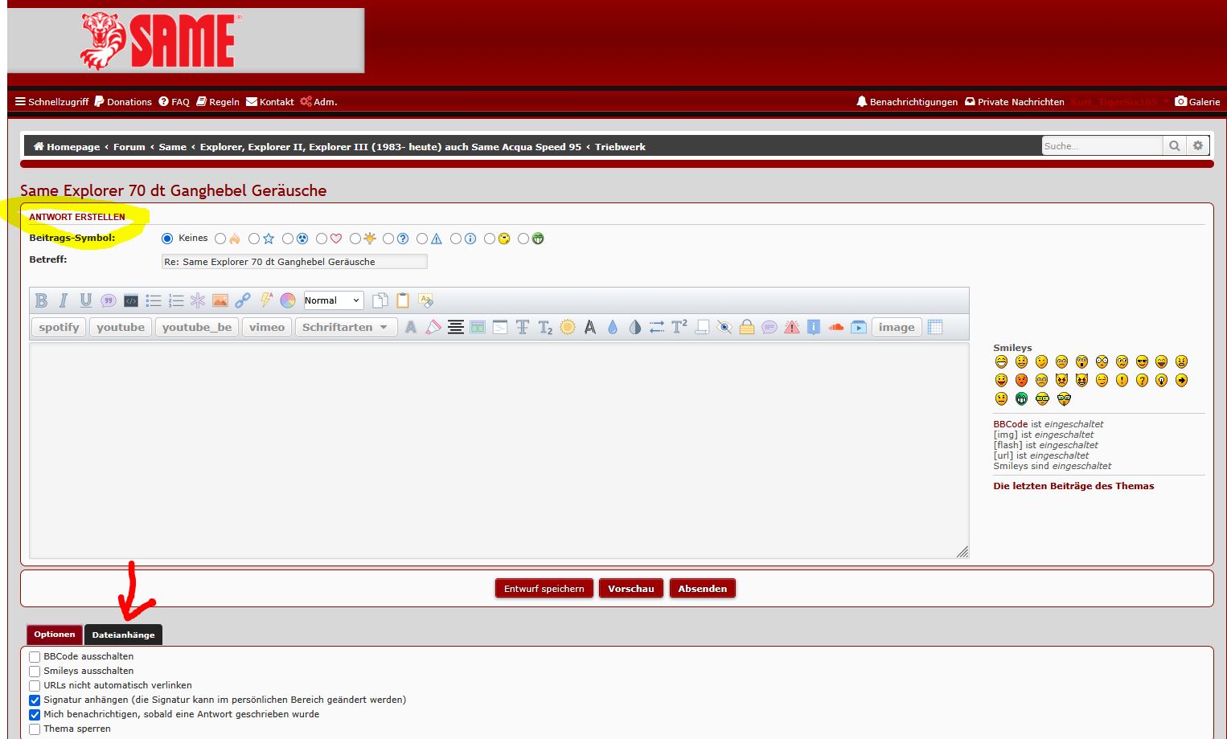
Task: Open the font color picker
Action: [x=288, y=300]
